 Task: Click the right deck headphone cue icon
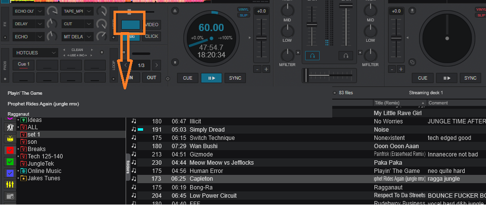point(345,56)
